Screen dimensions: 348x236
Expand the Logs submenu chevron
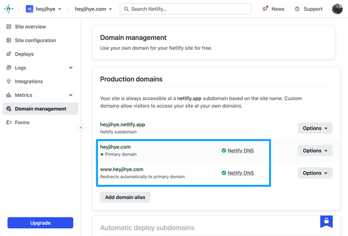[71, 68]
